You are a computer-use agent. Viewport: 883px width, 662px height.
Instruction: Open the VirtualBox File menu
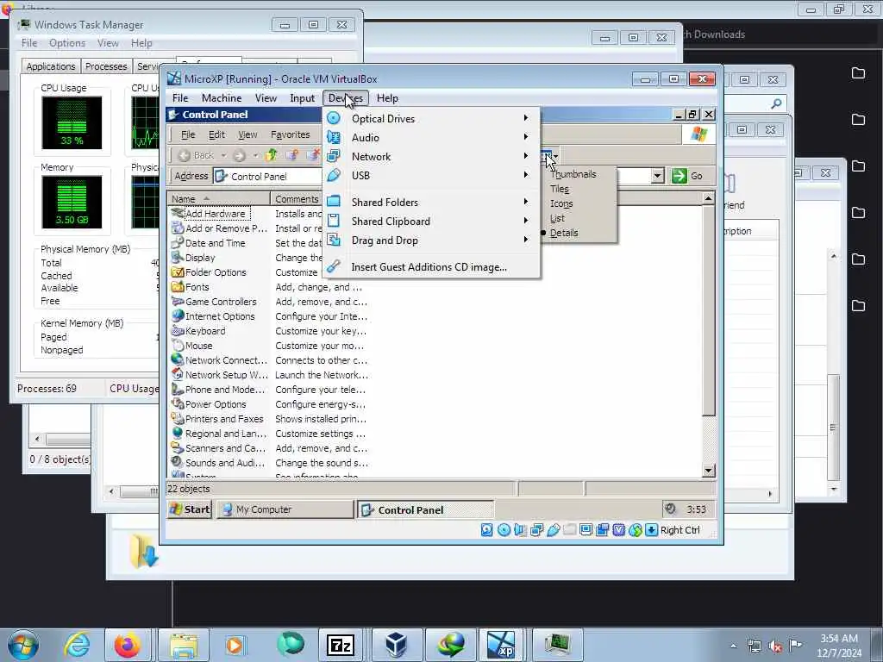(180, 98)
